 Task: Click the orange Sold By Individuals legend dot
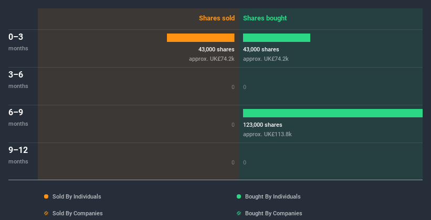click(x=46, y=196)
